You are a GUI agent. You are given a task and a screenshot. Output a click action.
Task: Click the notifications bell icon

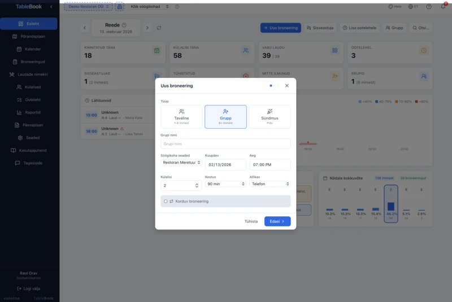pos(443,7)
